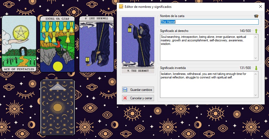This screenshot has height=139, width=269.
Task: Click scroll up arrow in upright meaning box
Action: click(x=256, y=37)
